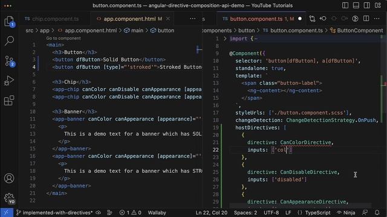Switch to app.component.html tab

129,19
